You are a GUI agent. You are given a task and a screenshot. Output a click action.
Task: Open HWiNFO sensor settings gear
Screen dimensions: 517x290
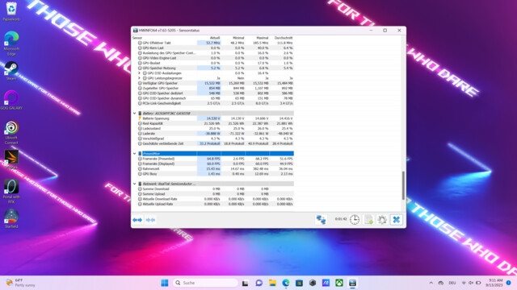click(x=382, y=219)
